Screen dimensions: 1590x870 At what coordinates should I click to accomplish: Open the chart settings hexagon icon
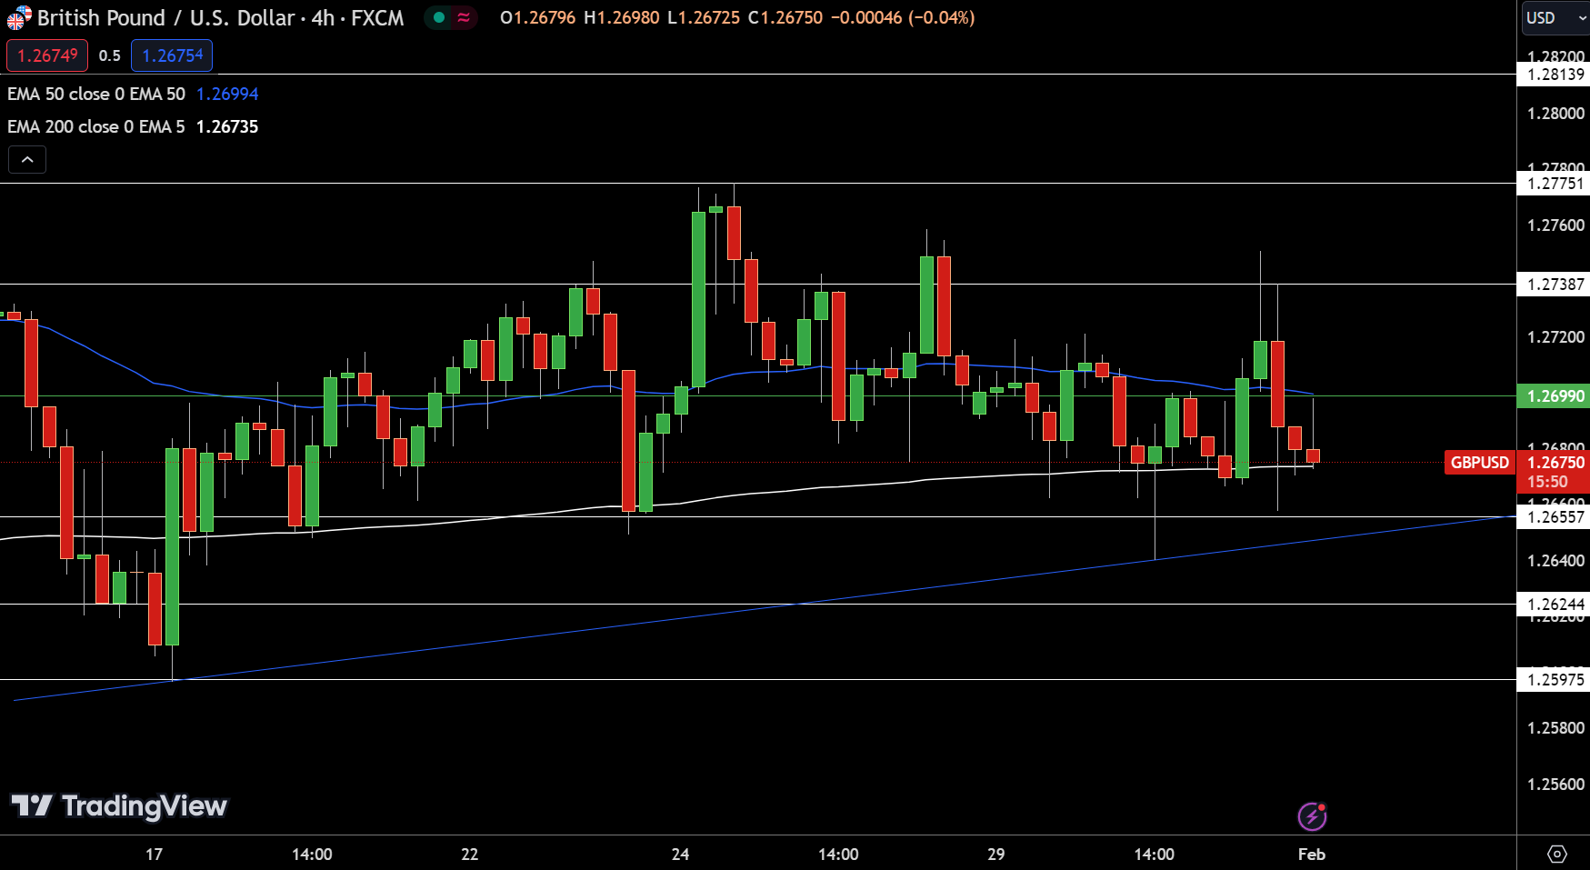coord(1557,855)
